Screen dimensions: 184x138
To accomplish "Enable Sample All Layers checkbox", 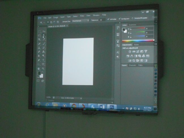I will [132, 18].
